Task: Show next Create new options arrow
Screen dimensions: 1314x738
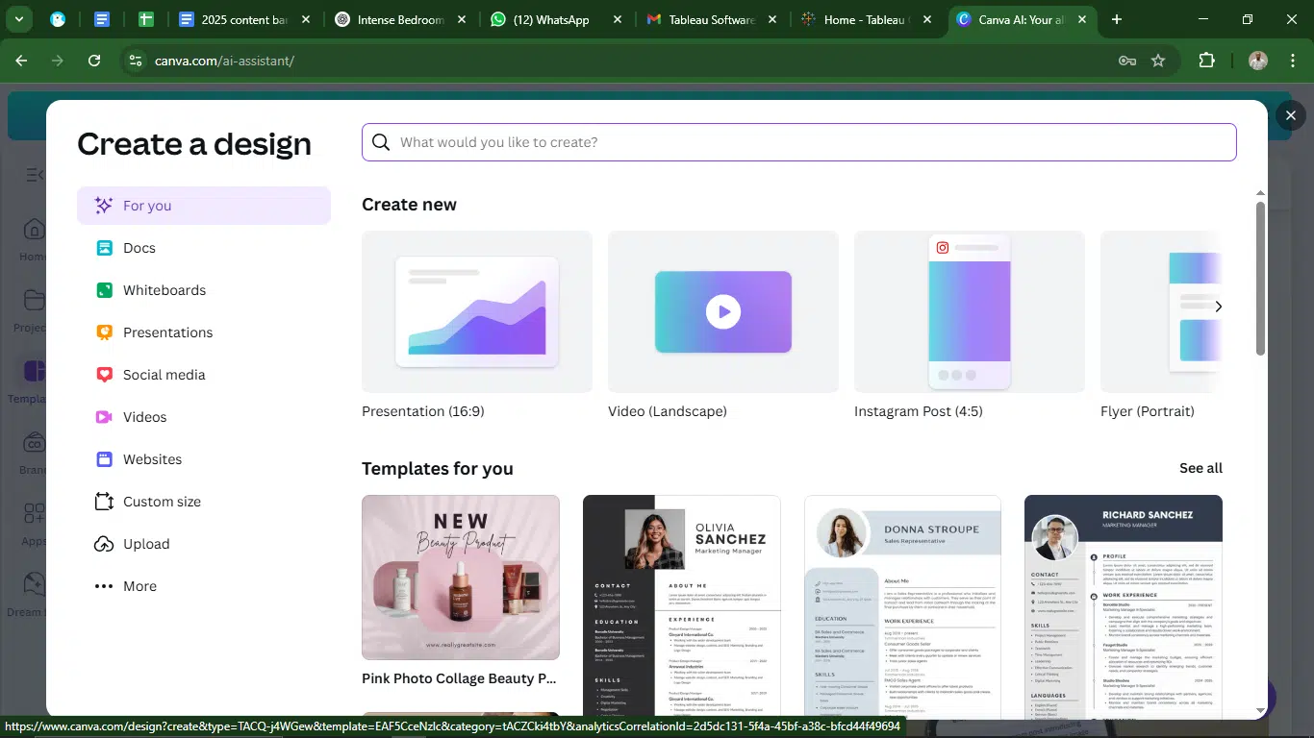Action: (x=1218, y=307)
